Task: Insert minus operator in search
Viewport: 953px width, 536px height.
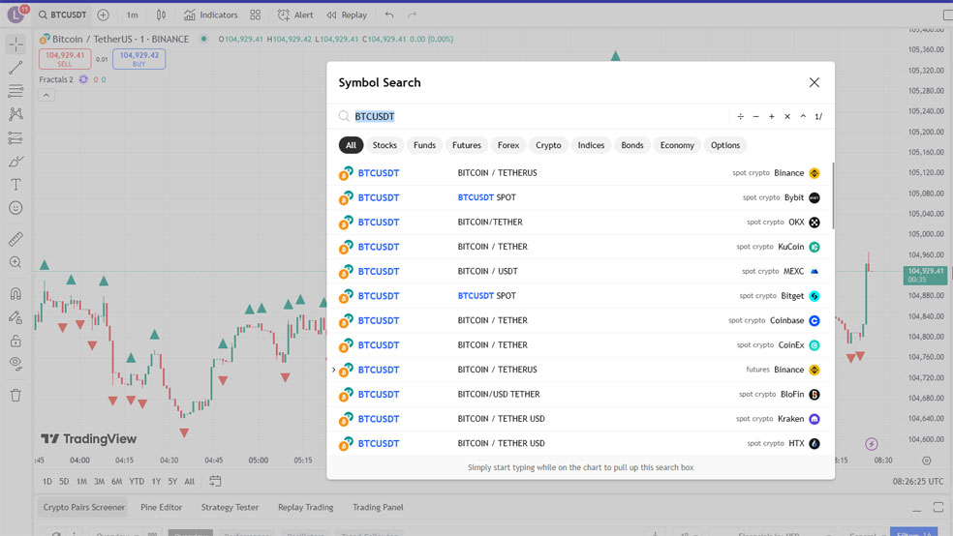Action: [756, 116]
